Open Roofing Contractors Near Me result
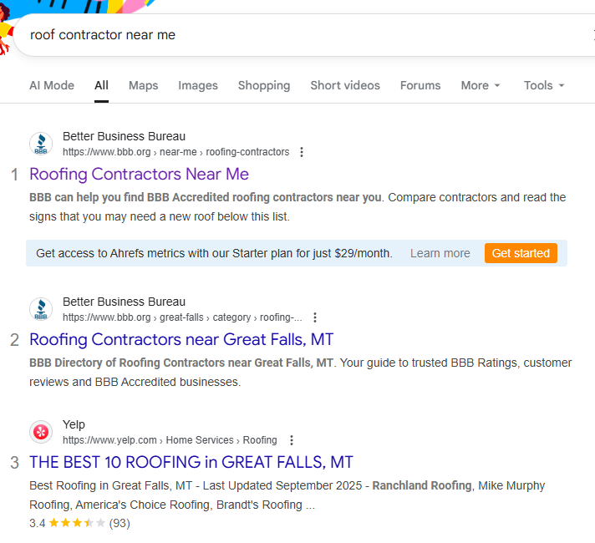The width and height of the screenshot is (595, 543). 139,175
